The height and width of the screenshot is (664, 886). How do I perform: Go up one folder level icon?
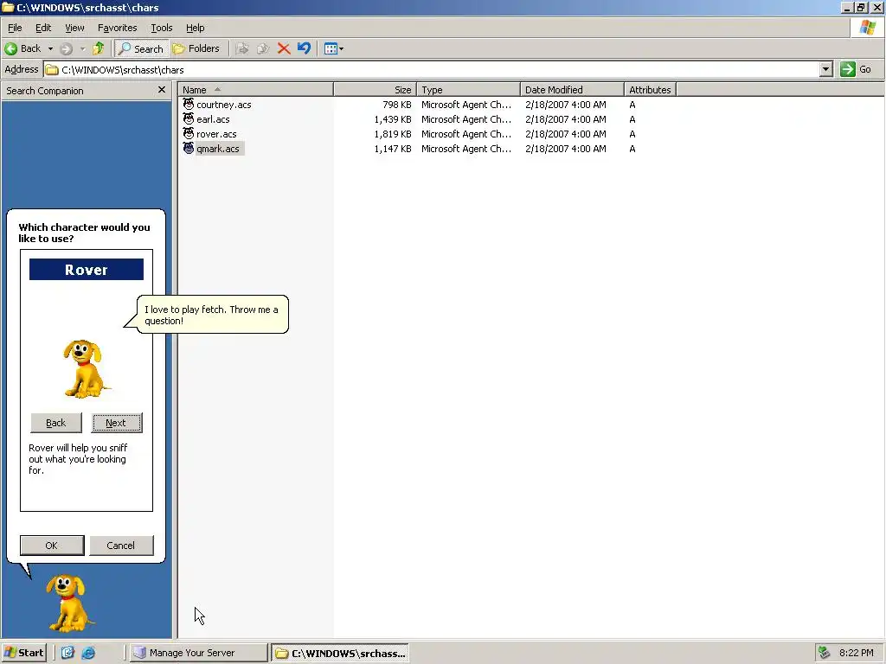click(99, 48)
